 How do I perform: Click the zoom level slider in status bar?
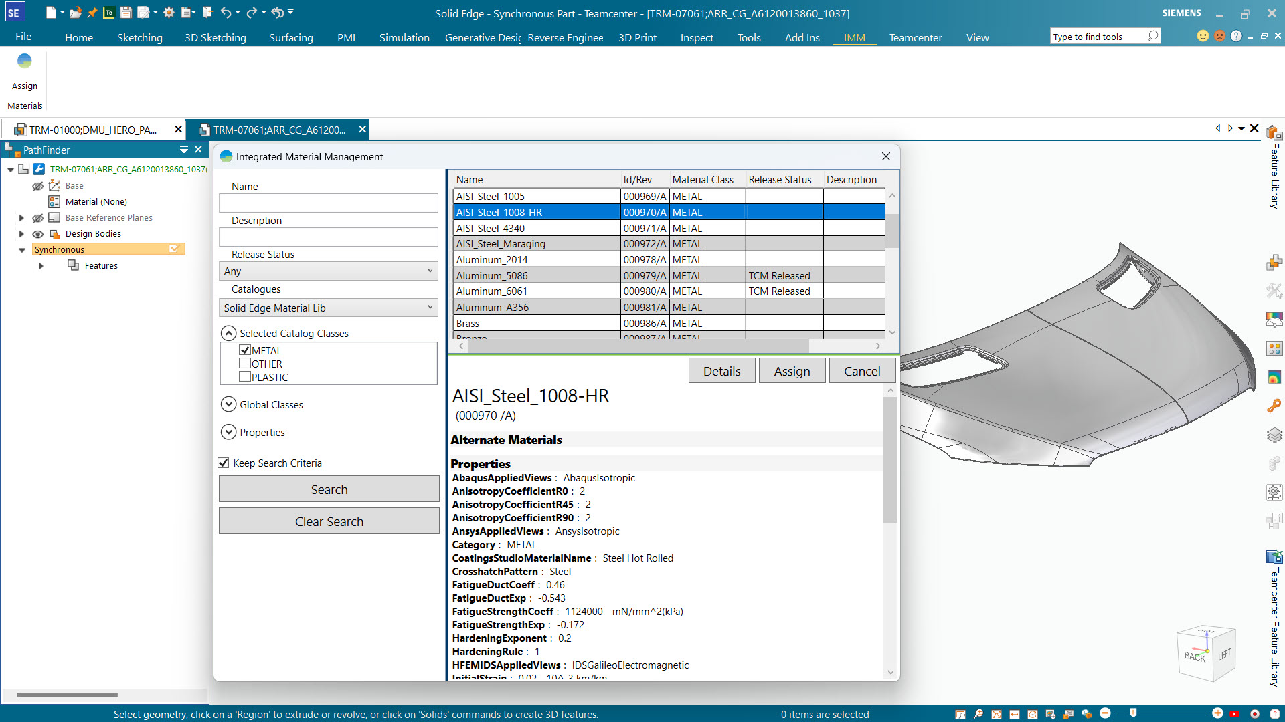(1133, 713)
